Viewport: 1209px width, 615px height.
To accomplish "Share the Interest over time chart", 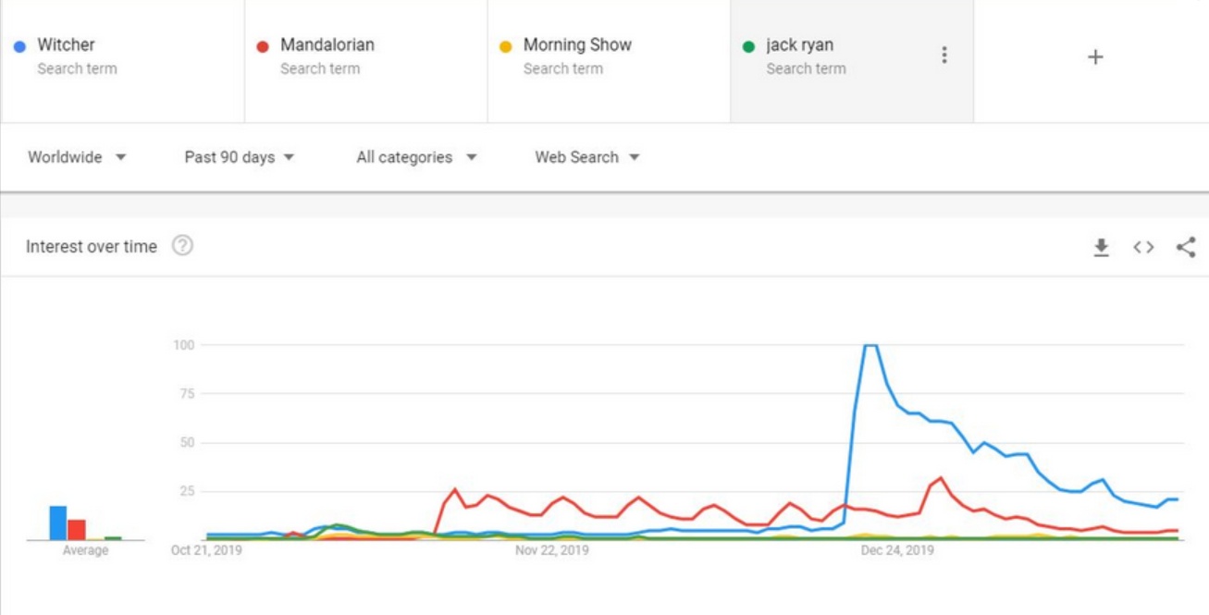I will pos(1185,247).
